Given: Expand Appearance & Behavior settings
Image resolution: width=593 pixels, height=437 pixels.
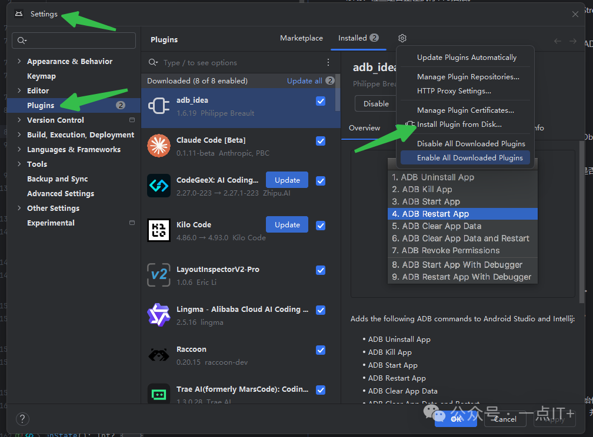Looking at the screenshot, I should coord(19,61).
